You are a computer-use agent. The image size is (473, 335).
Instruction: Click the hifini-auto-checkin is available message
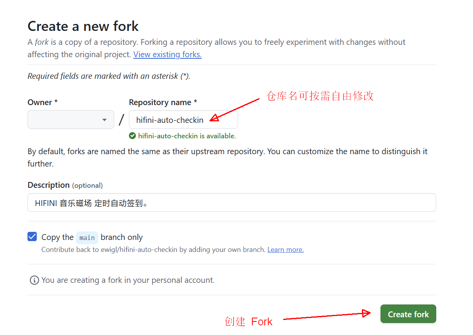[187, 136]
